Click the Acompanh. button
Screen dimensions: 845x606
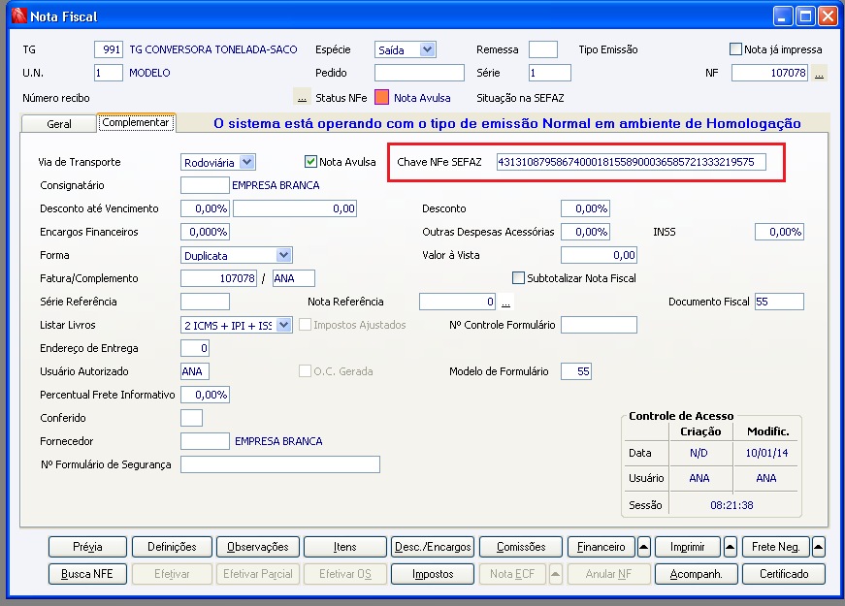point(696,574)
